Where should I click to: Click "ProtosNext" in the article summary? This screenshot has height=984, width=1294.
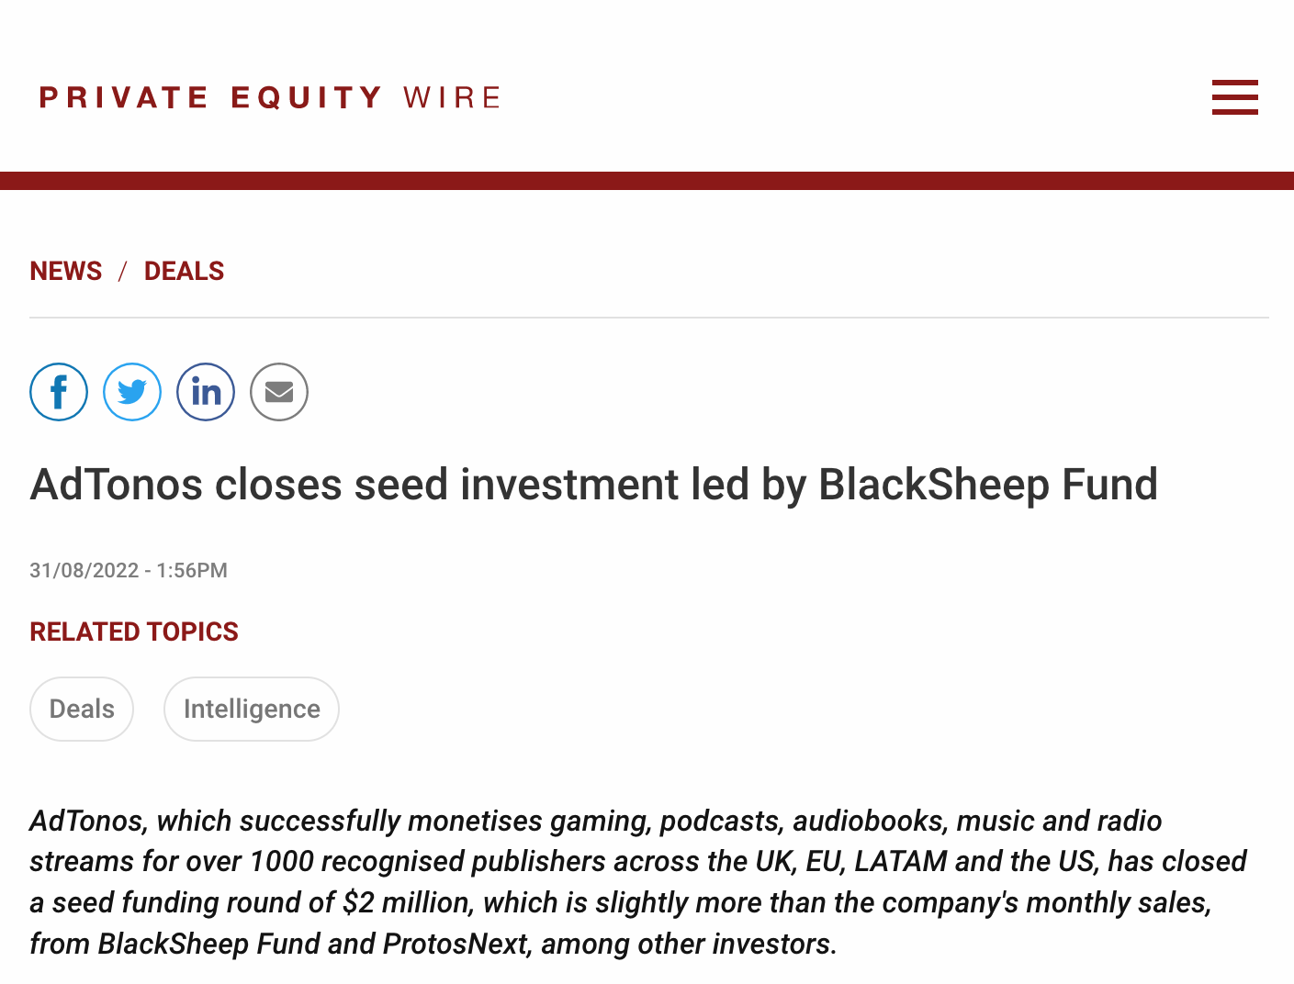click(x=456, y=944)
